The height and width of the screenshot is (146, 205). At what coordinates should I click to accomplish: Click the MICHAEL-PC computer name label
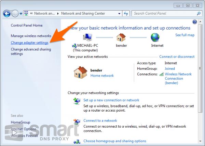87,46
